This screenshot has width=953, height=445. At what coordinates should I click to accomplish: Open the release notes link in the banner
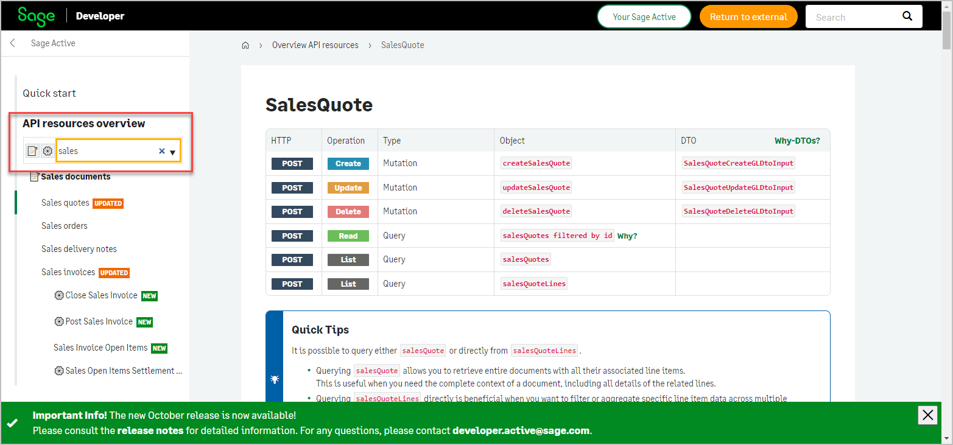pyautogui.click(x=150, y=430)
